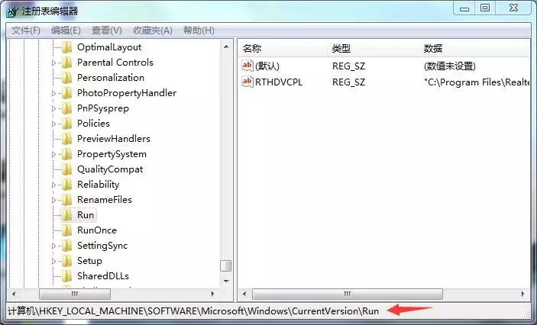Screen dimensions: 537x325
Task: Click the (默认) value string icon
Action: (247, 66)
